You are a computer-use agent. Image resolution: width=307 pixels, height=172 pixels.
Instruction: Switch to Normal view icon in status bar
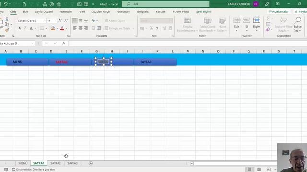point(249,169)
